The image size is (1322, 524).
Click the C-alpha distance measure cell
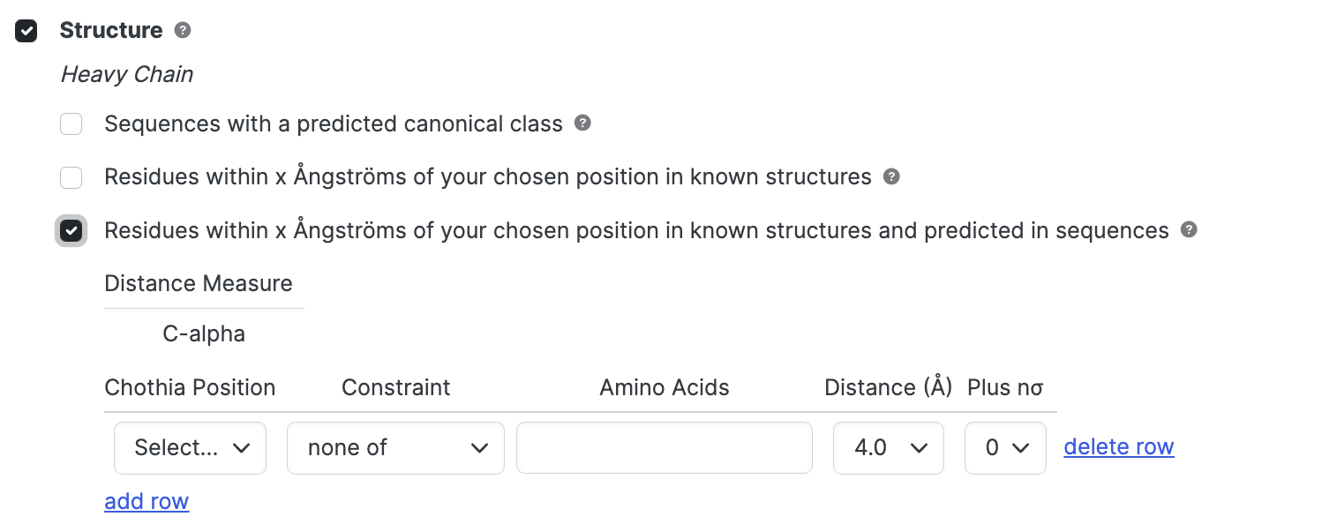(204, 334)
